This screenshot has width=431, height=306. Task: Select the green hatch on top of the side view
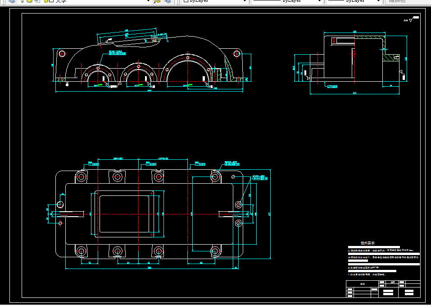(x=370, y=37)
